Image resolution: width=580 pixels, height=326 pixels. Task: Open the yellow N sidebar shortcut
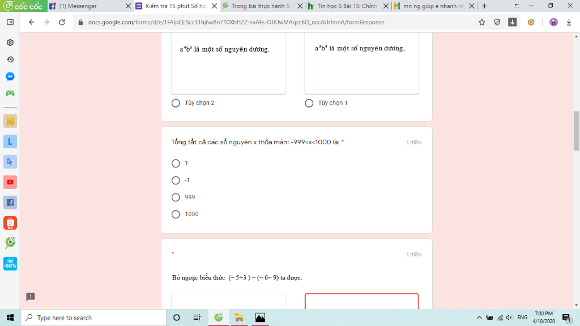tap(10, 121)
